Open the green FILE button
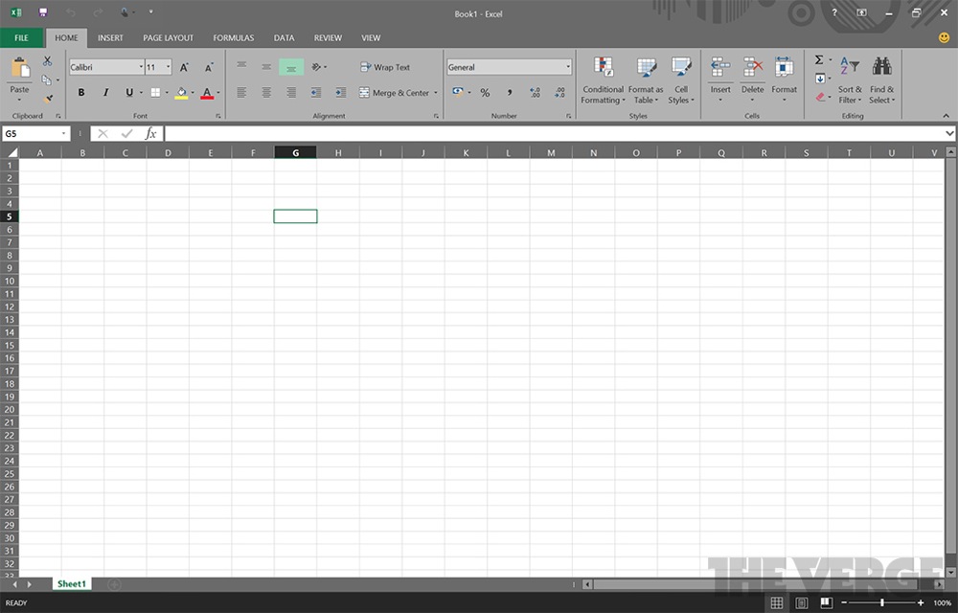This screenshot has height=613, width=958. pos(21,38)
